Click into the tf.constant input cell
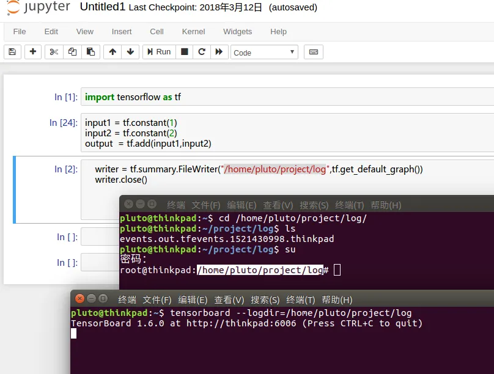The width and height of the screenshot is (494, 374). (287, 133)
